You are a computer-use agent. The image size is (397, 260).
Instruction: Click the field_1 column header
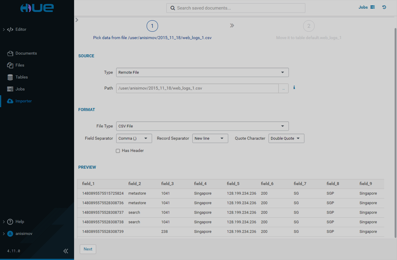(88, 184)
